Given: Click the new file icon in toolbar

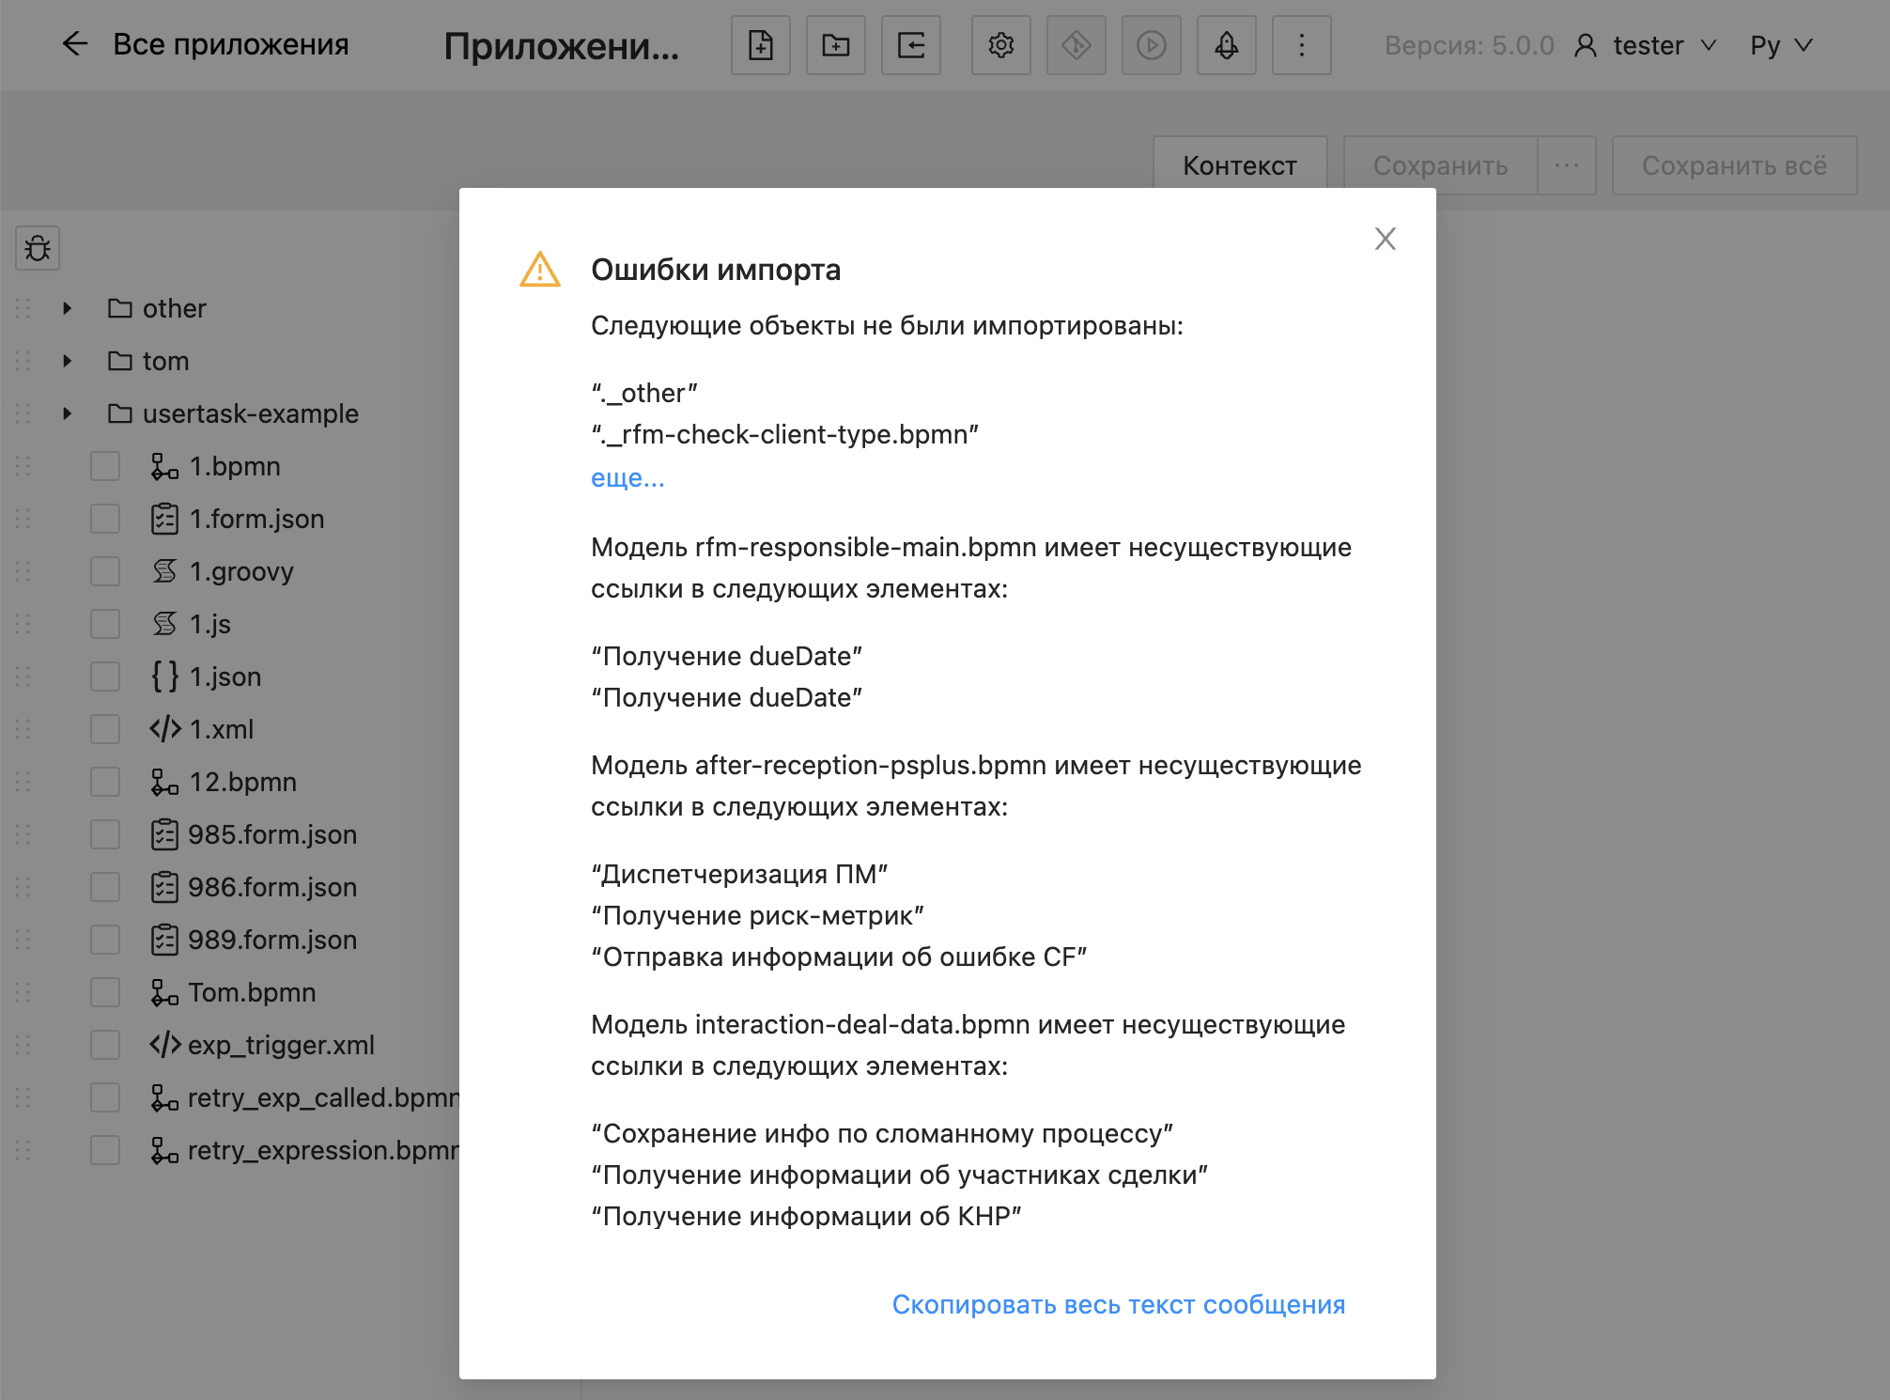Looking at the screenshot, I should (760, 45).
